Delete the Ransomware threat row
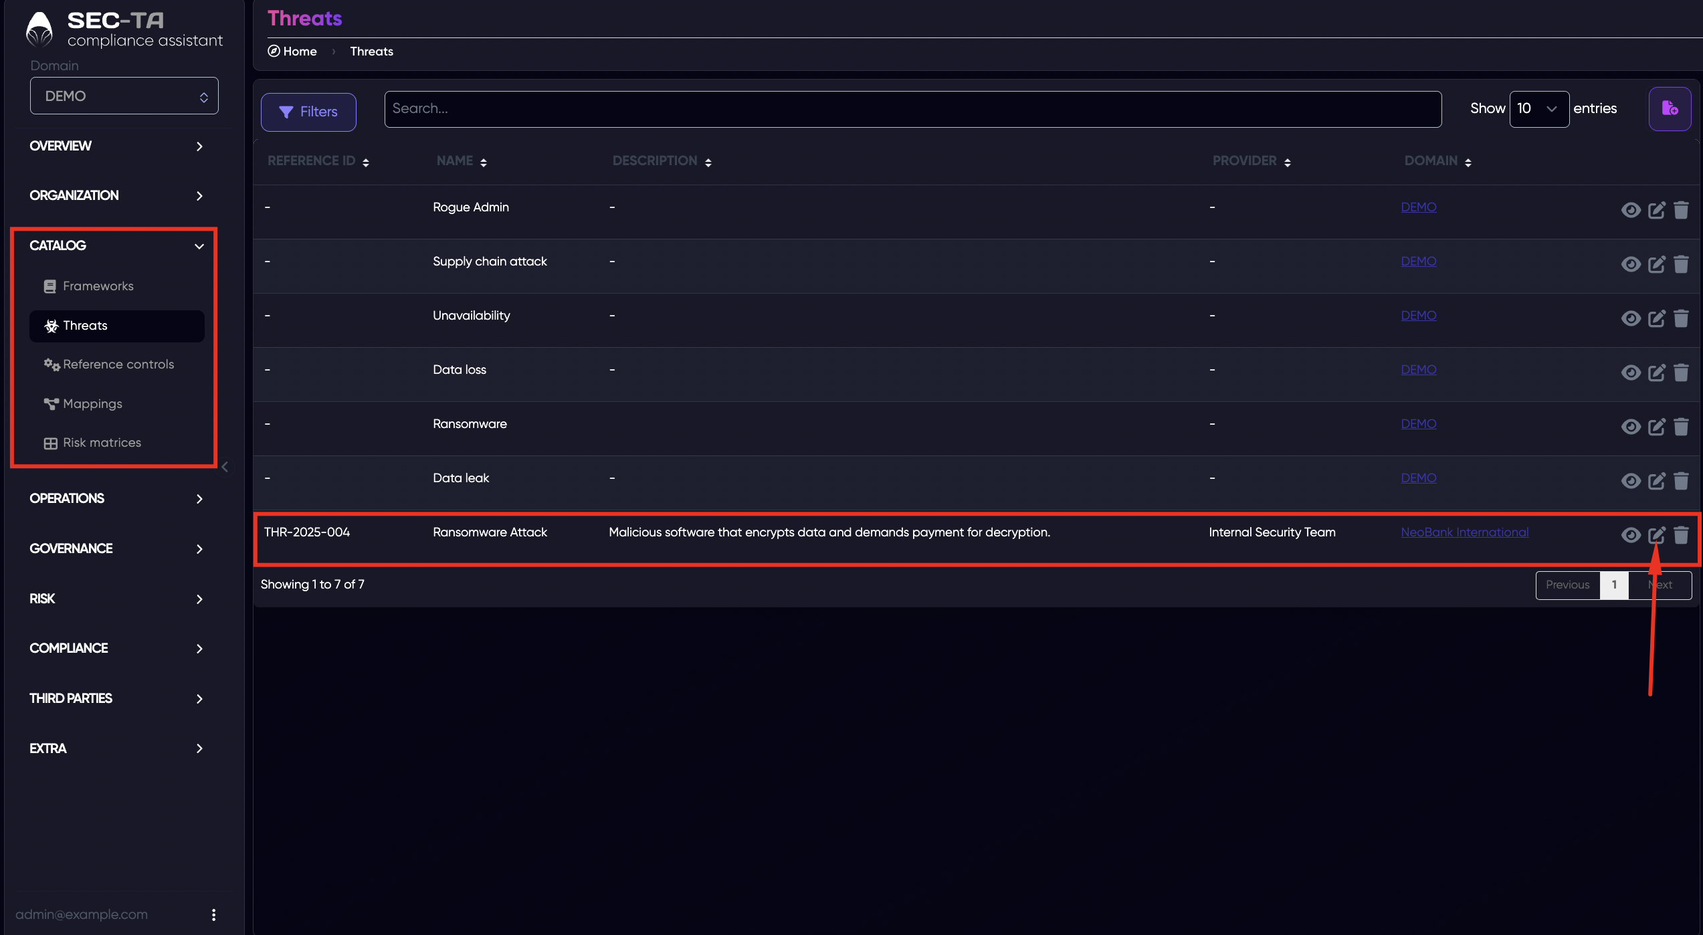Viewport: 1703px width, 935px height. (1681, 427)
